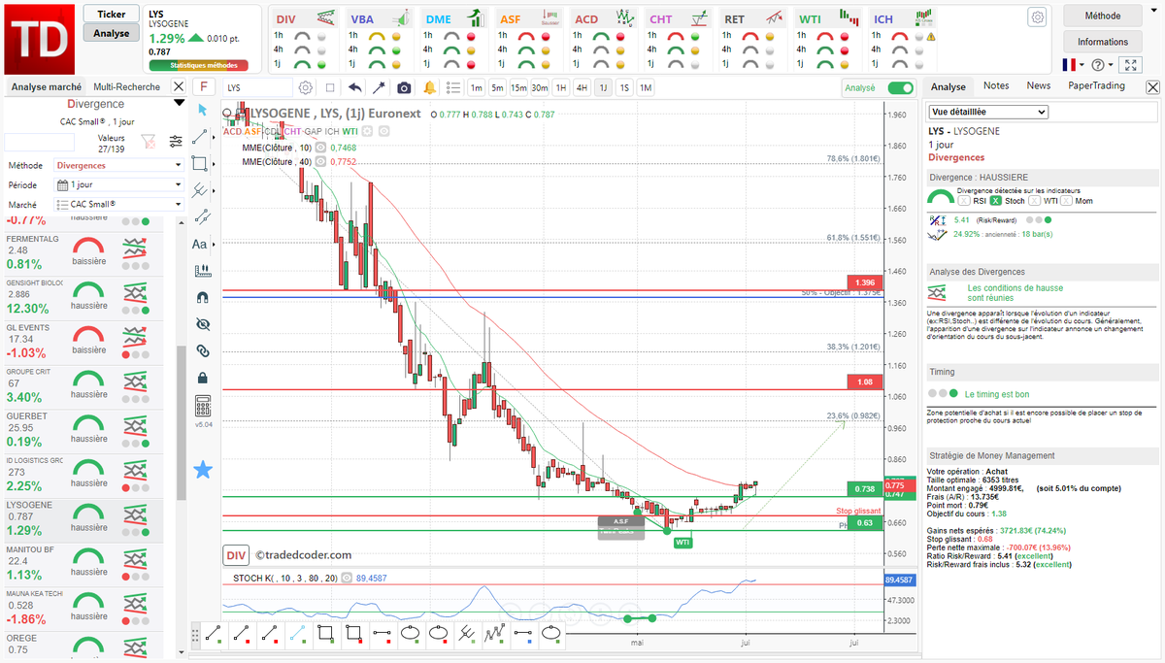This screenshot has height=663, width=1165.
Task: Open the News tab in right panel
Action: tap(1039, 85)
